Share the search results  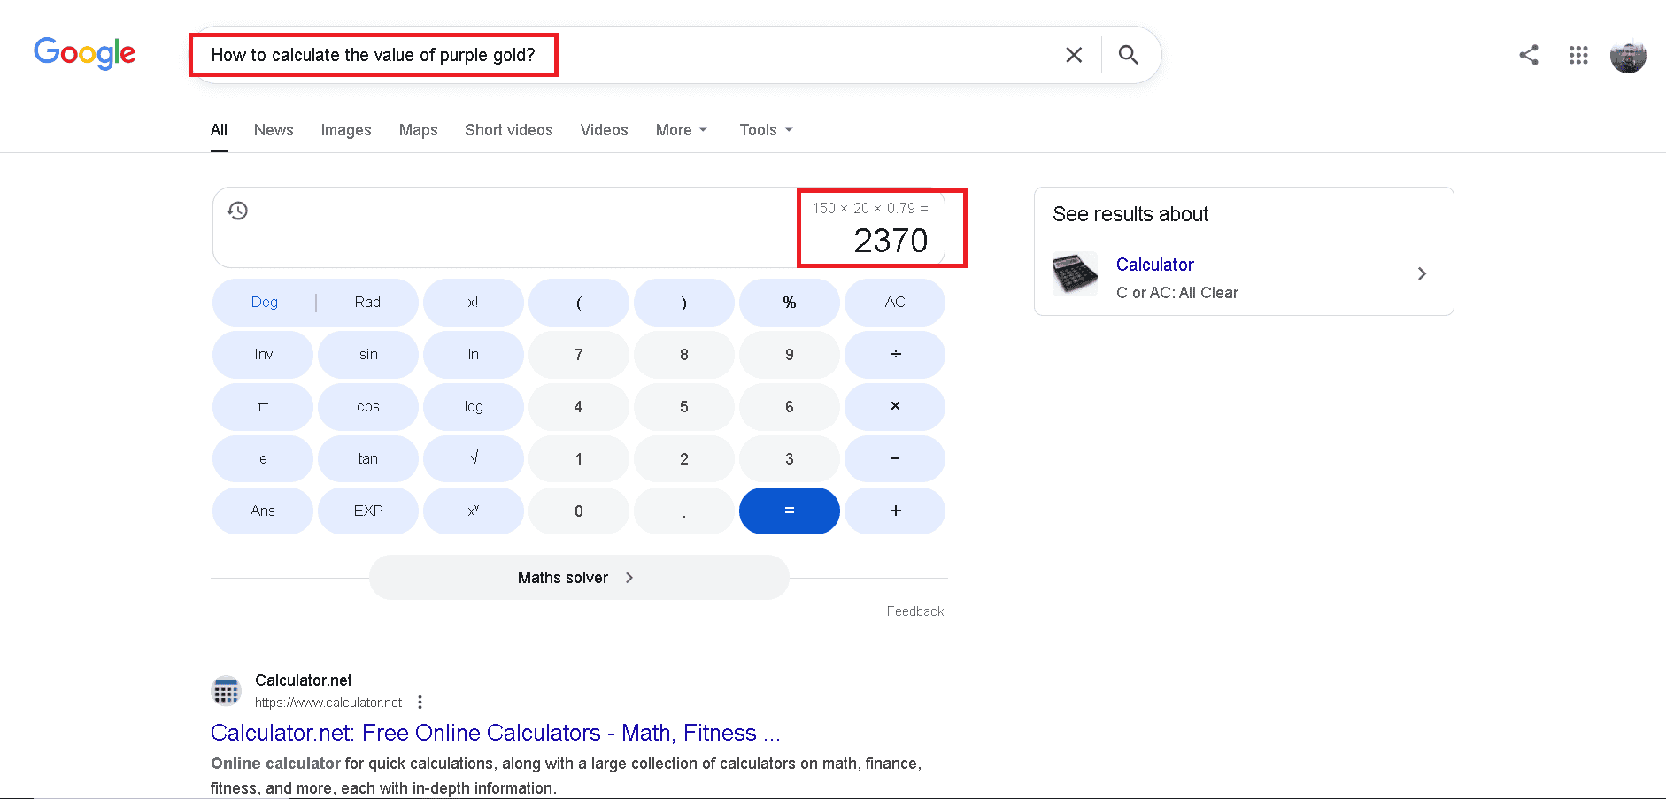[1529, 55]
